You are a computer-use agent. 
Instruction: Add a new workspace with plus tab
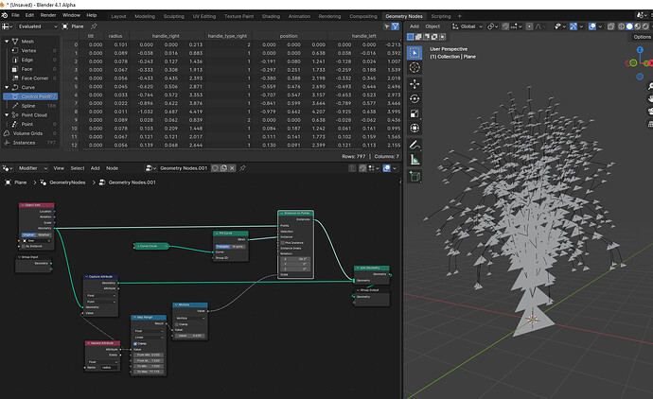pyautogui.click(x=459, y=16)
